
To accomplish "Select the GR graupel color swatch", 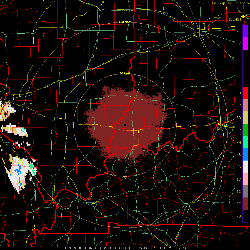I will coord(245,105).
